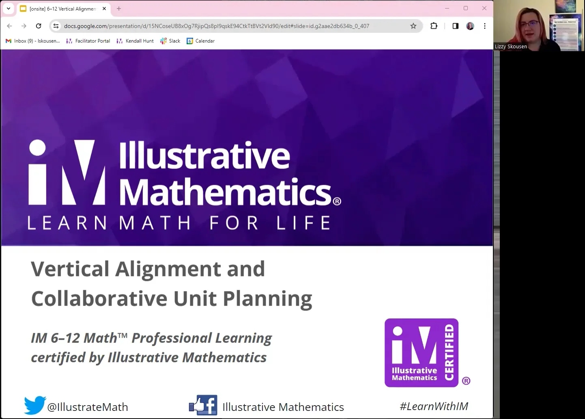Open a new browser tab
The height and width of the screenshot is (419, 585).
click(119, 9)
